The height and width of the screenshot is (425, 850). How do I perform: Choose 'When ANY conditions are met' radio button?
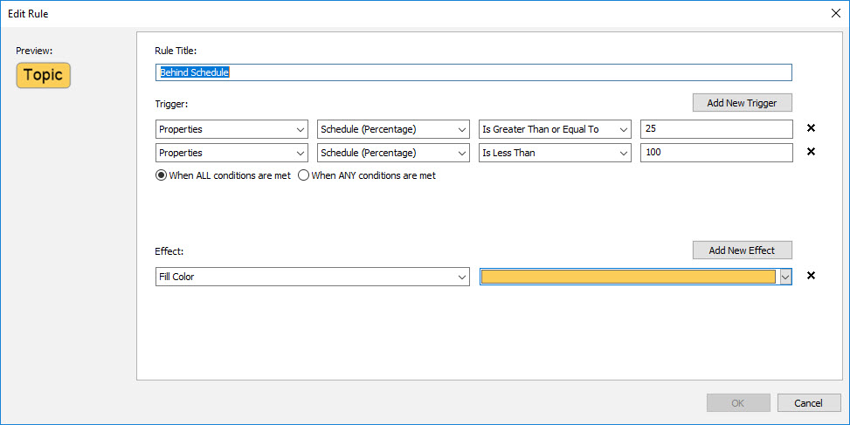pos(304,175)
